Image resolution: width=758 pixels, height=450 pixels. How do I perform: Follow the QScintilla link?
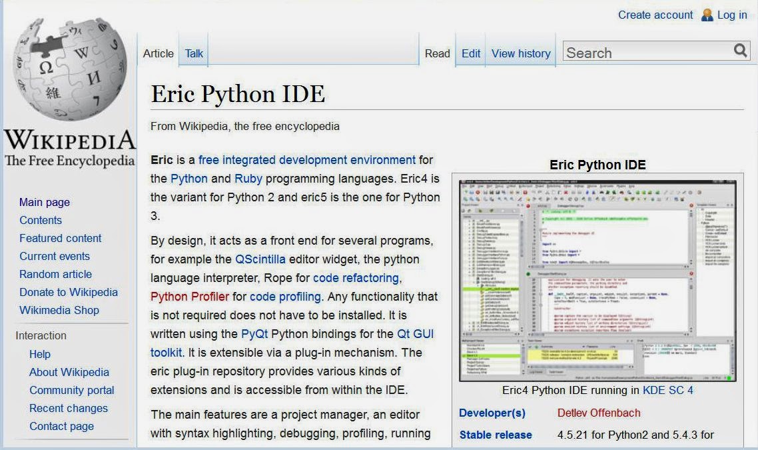[x=260, y=259]
